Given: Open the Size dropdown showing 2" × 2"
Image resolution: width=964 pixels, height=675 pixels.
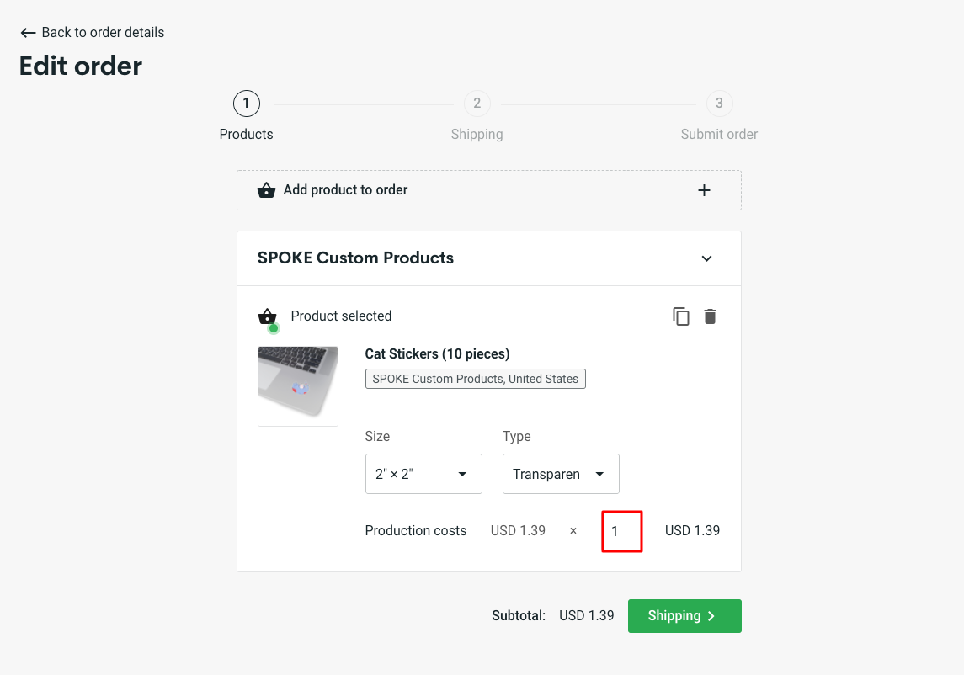Looking at the screenshot, I should [423, 474].
